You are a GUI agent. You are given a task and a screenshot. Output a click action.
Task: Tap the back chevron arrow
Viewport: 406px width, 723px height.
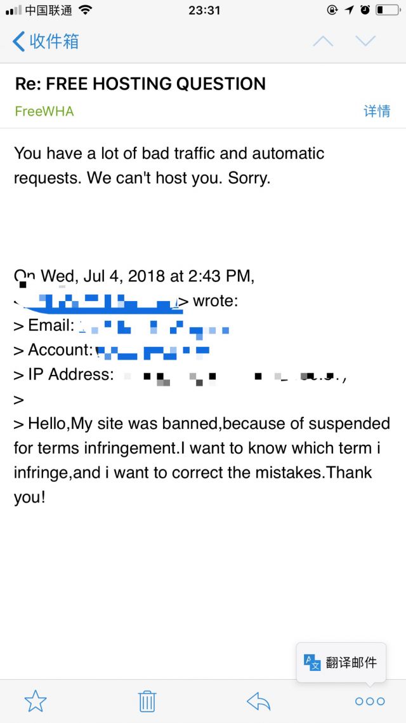[x=18, y=41]
